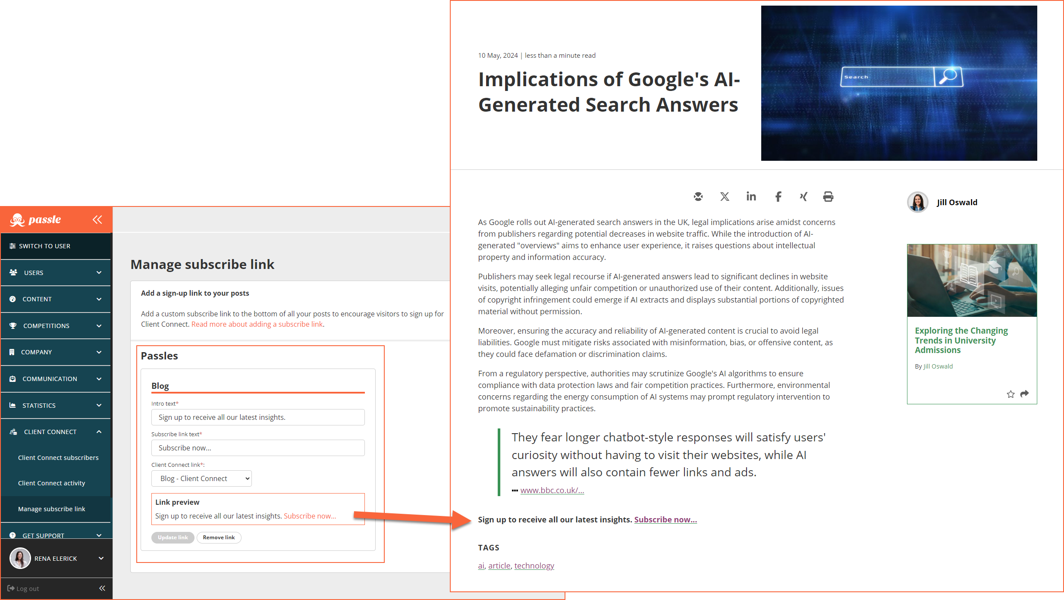Click the Communication icon in sidebar
This screenshot has width=1064, height=600.
(x=13, y=379)
